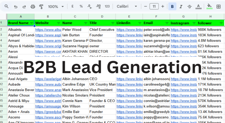
Task: Toggle strikethrough formatting
Action: 189,6
